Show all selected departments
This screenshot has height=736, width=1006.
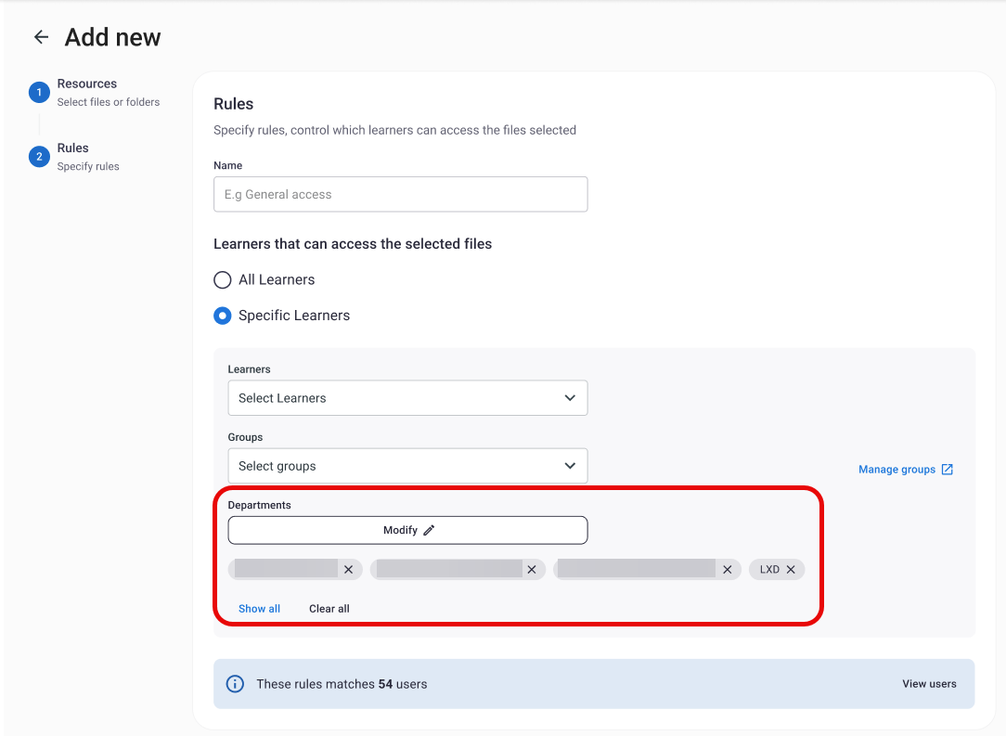click(259, 608)
